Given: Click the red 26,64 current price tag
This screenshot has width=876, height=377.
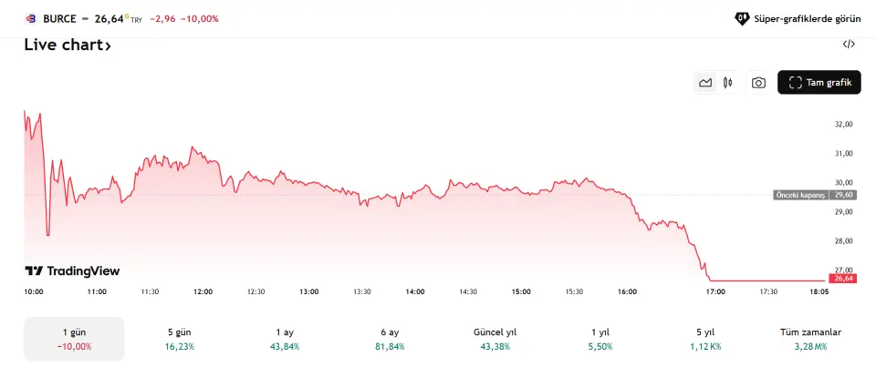Looking at the screenshot, I should [842, 278].
